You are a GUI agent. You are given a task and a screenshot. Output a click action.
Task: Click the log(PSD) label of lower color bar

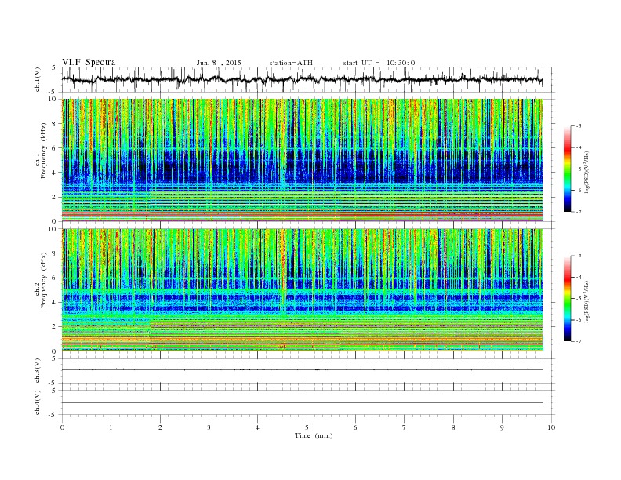(587, 302)
